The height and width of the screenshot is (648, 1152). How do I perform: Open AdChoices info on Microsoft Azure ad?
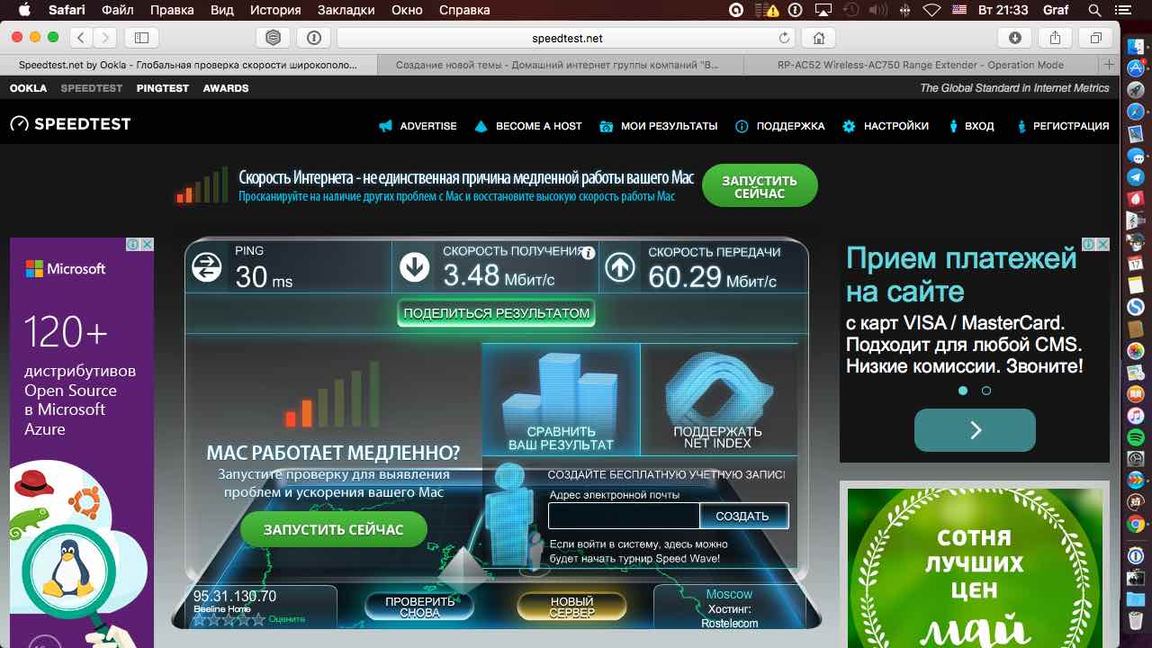(x=132, y=244)
